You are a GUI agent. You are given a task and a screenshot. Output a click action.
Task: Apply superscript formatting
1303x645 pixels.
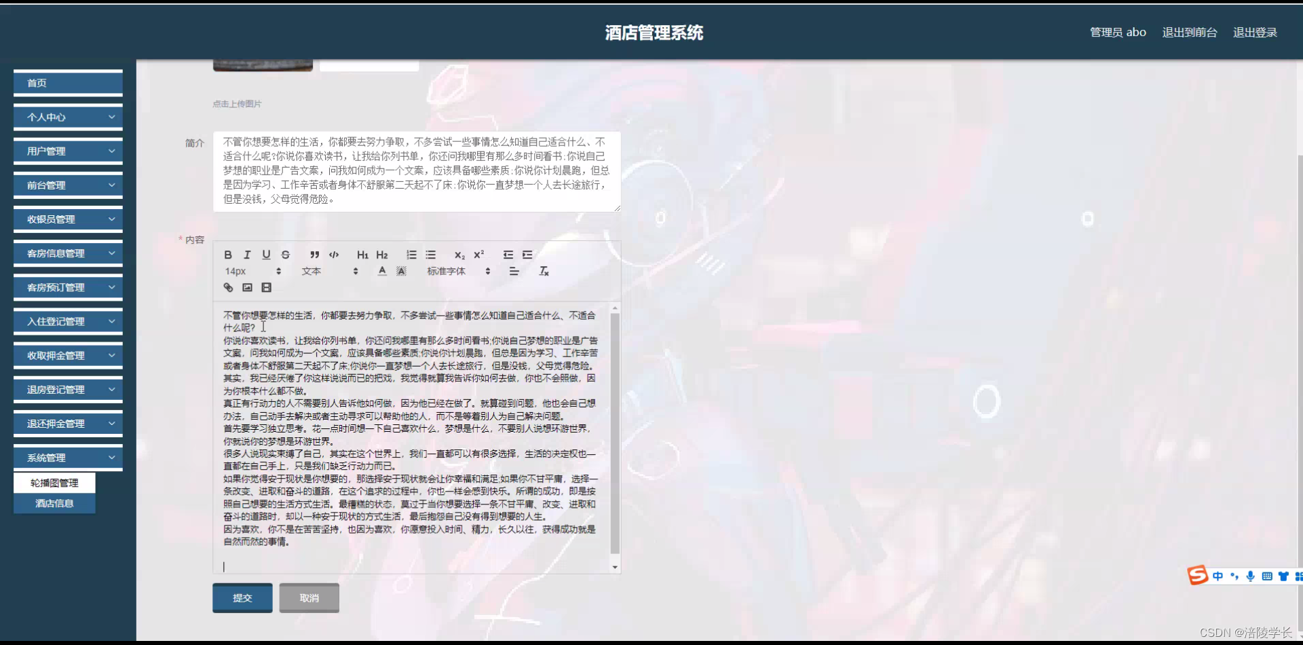click(478, 255)
